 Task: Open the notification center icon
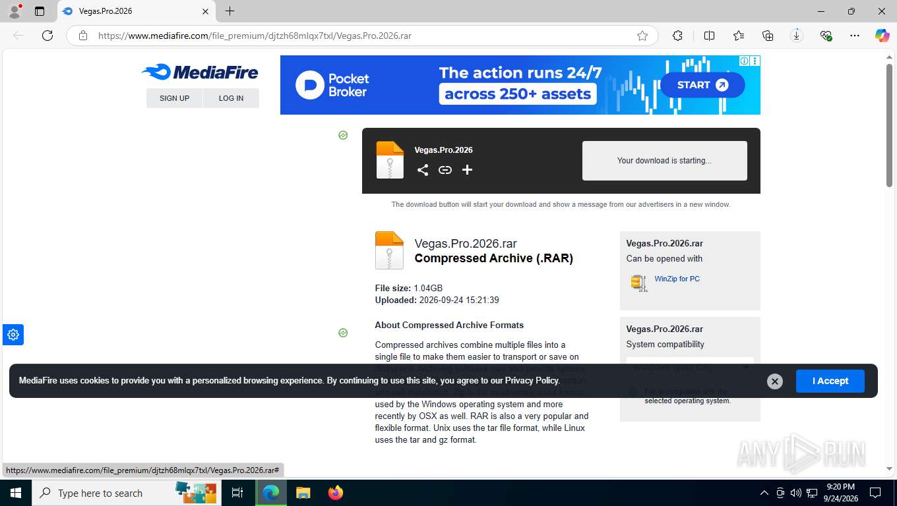click(x=875, y=493)
